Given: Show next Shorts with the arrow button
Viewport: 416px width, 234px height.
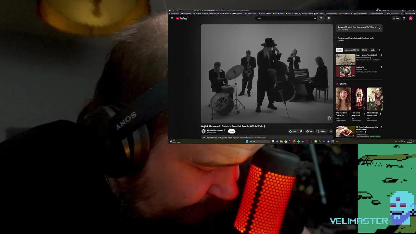Looking at the screenshot, I should point(382,101).
